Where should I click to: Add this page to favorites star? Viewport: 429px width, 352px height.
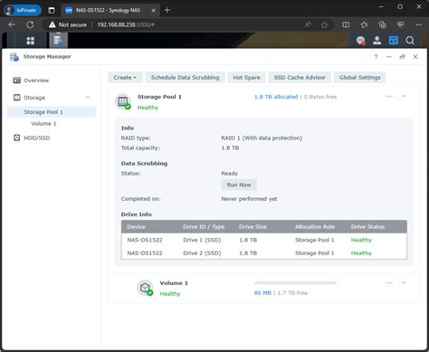(x=324, y=24)
